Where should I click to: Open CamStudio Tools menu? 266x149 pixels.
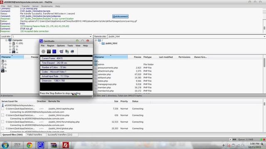click(70, 46)
